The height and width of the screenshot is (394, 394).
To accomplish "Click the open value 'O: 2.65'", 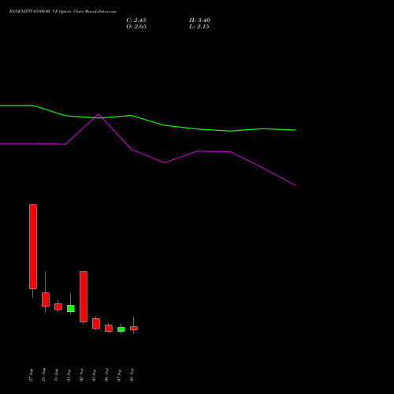I will 136,27.
